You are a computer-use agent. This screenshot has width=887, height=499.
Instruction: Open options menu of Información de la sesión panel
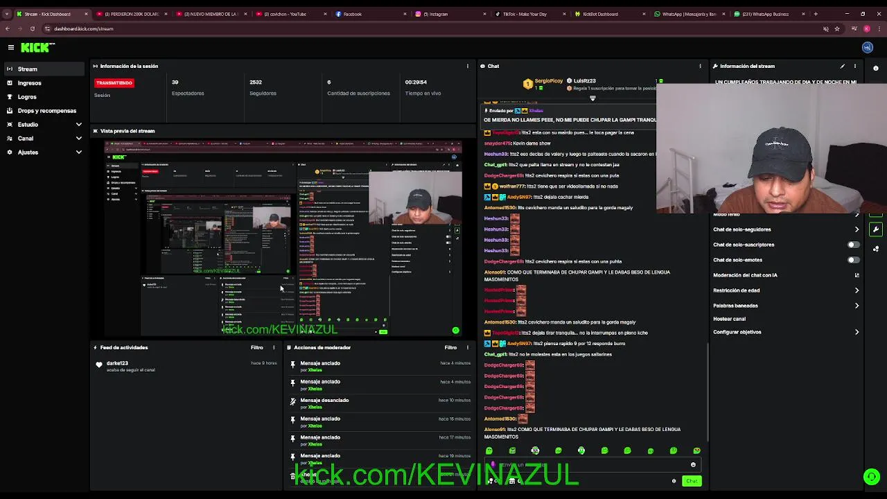(468, 66)
